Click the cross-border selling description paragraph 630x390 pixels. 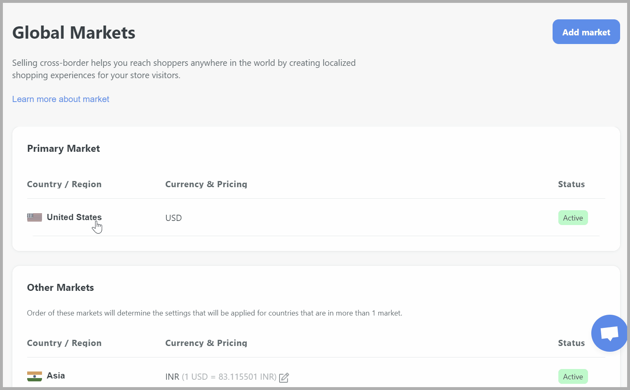click(184, 69)
